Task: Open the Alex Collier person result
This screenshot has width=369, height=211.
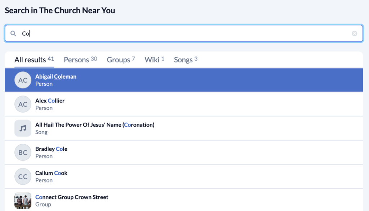Action: pos(184,104)
